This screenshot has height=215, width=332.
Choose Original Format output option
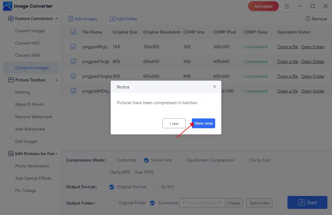point(112,187)
